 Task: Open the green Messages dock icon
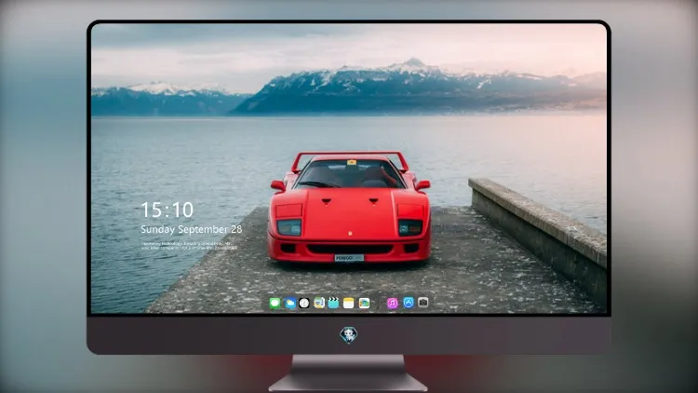tap(275, 303)
